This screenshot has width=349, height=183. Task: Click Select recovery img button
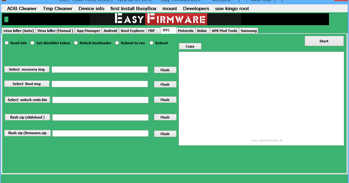point(27,69)
